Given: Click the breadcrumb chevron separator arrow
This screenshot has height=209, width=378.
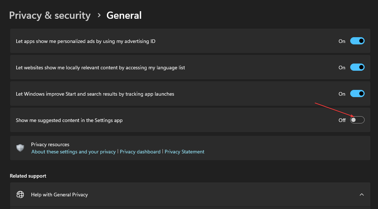Looking at the screenshot, I should tap(99, 16).
